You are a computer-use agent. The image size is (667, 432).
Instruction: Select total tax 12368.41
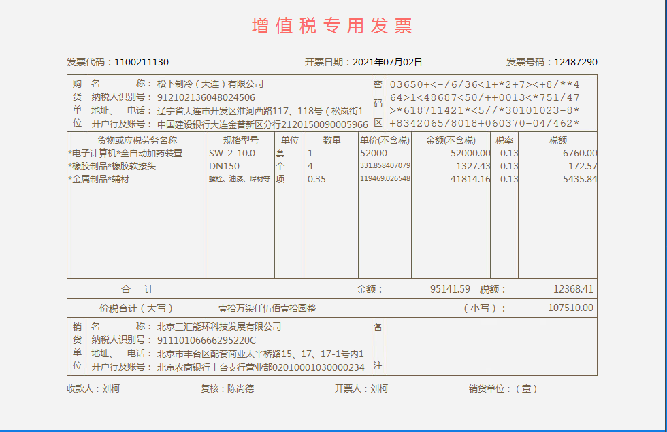coord(573,289)
